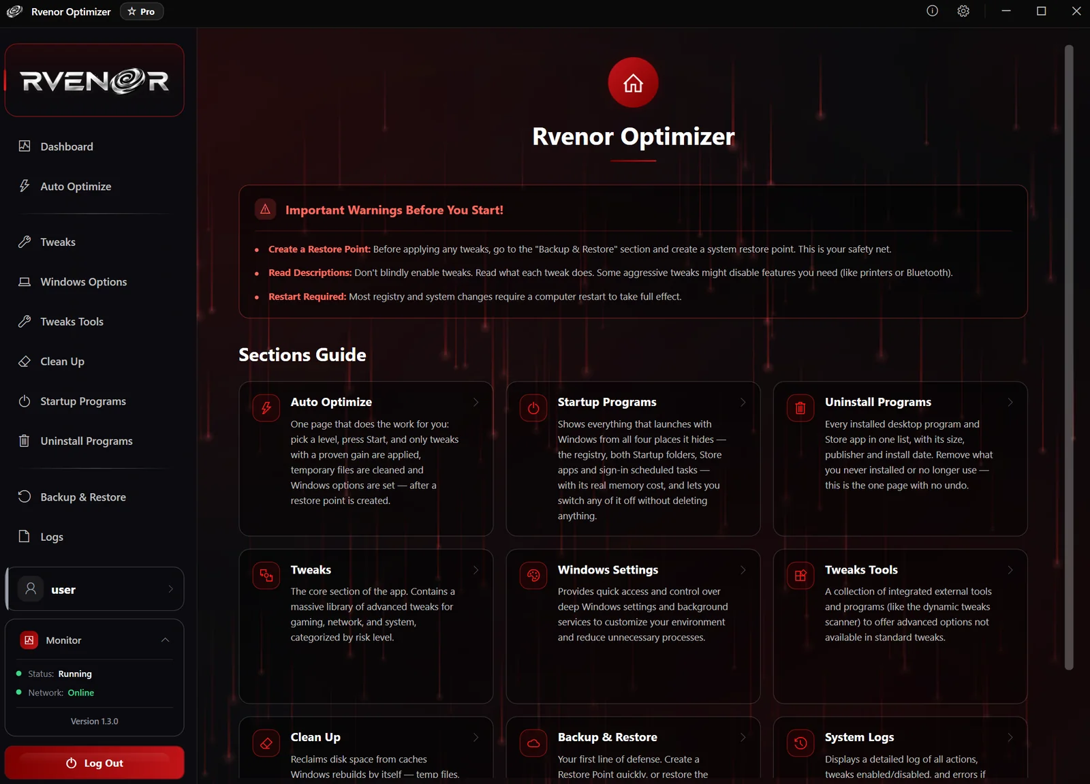Click the warning triangle icon
This screenshot has height=784, width=1090.
coord(265,209)
